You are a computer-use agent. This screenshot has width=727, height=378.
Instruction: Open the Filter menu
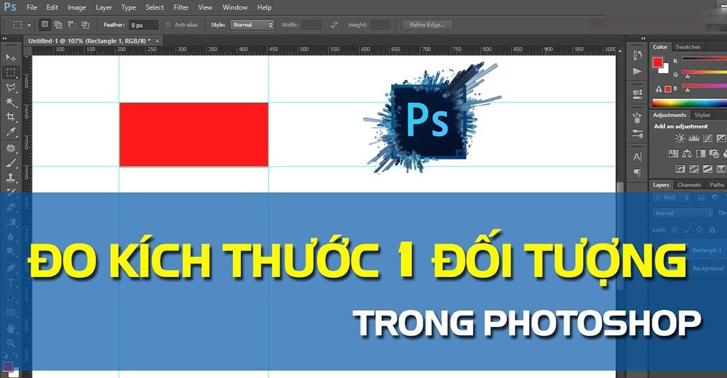coord(181,7)
